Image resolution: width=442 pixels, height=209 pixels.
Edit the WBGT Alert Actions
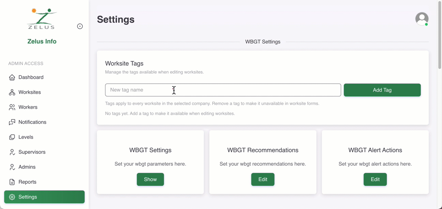point(375,179)
